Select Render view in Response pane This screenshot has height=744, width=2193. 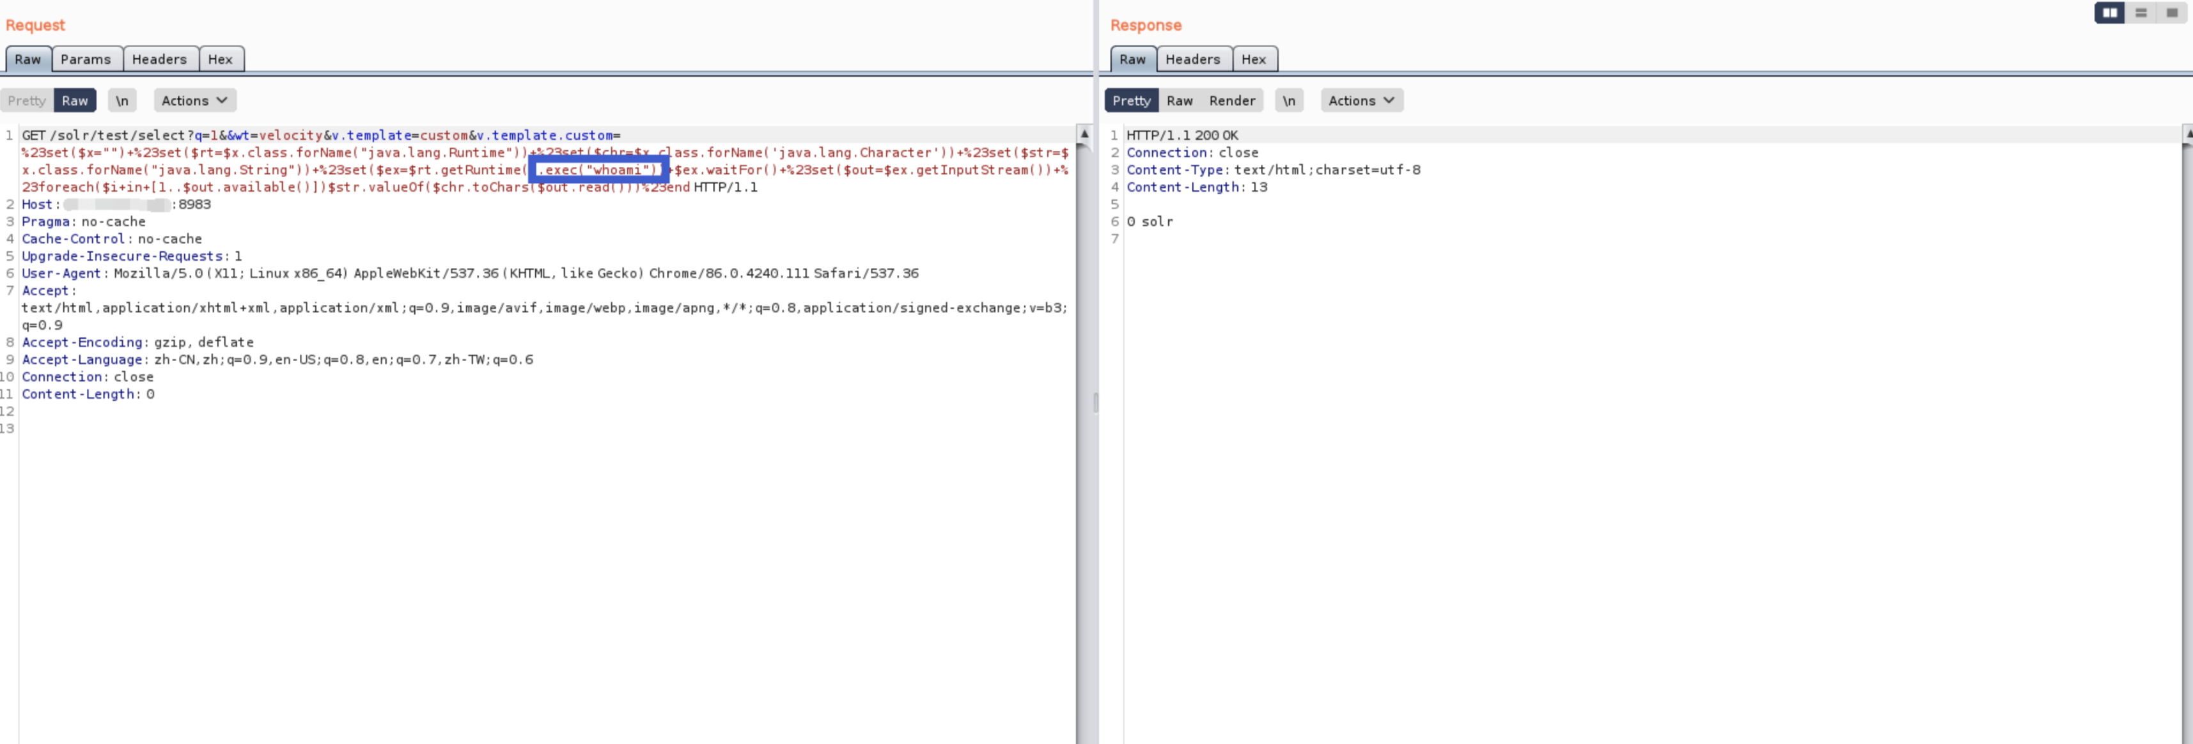pos(1232,100)
